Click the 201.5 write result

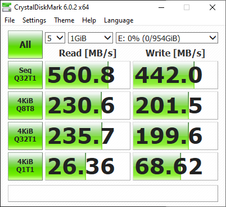click(x=175, y=105)
